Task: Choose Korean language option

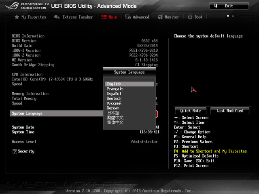Action: (129, 108)
